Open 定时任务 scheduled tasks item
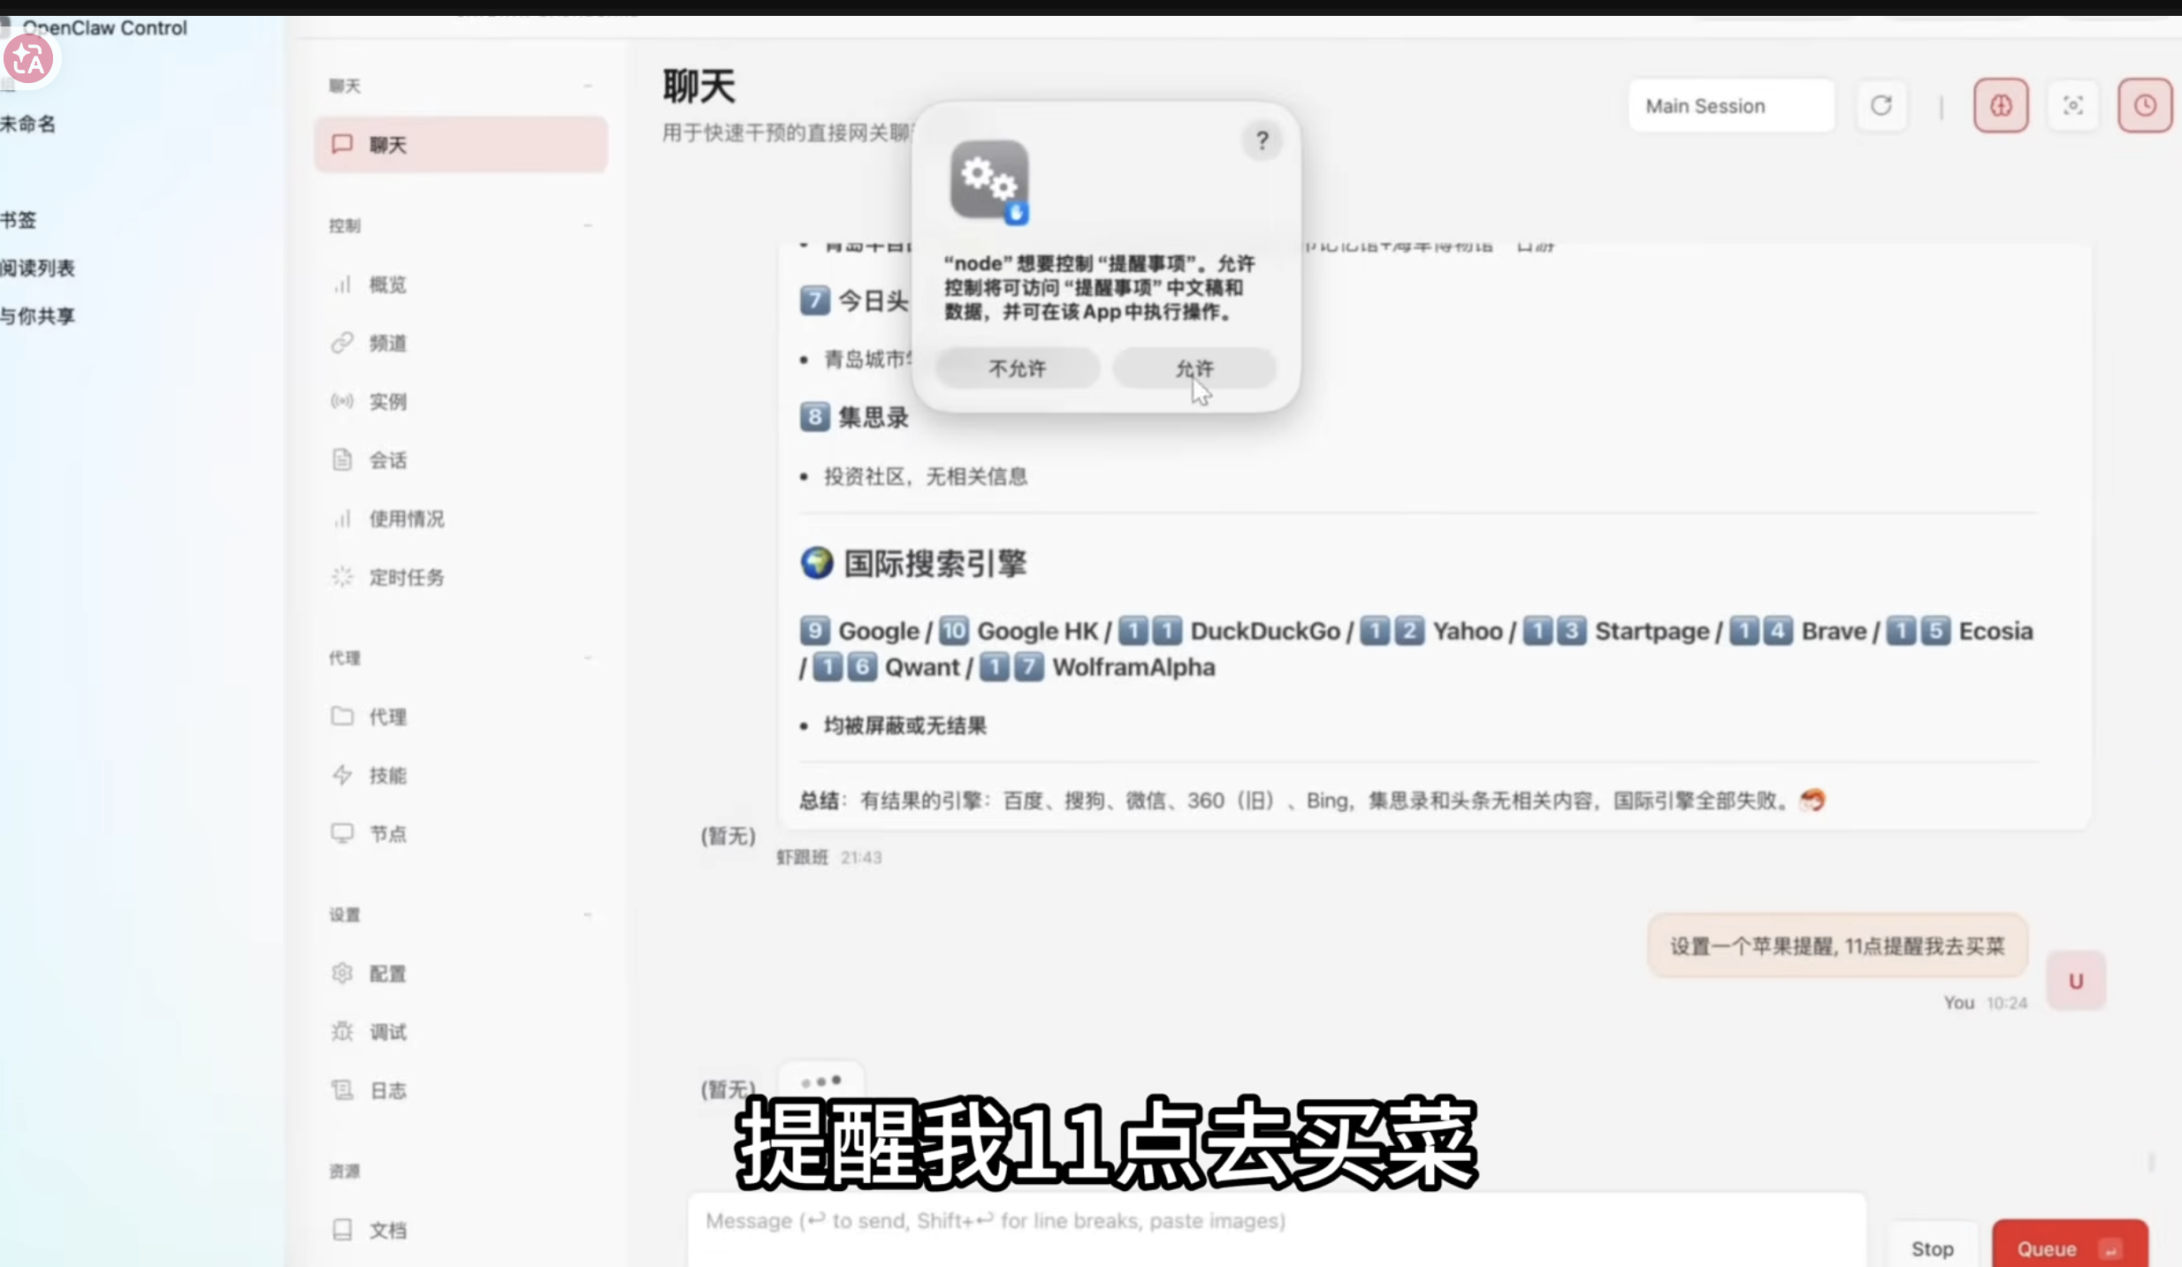The image size is (2182, 1267). click(x=406, y=577)
